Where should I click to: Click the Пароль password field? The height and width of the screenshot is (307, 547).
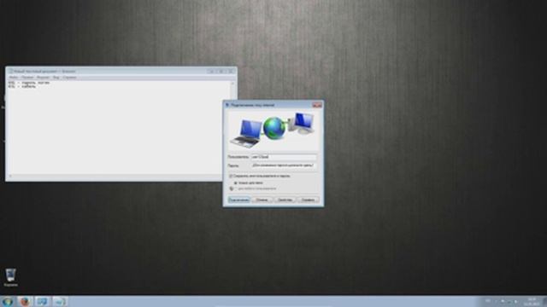[x=284, y=165]
